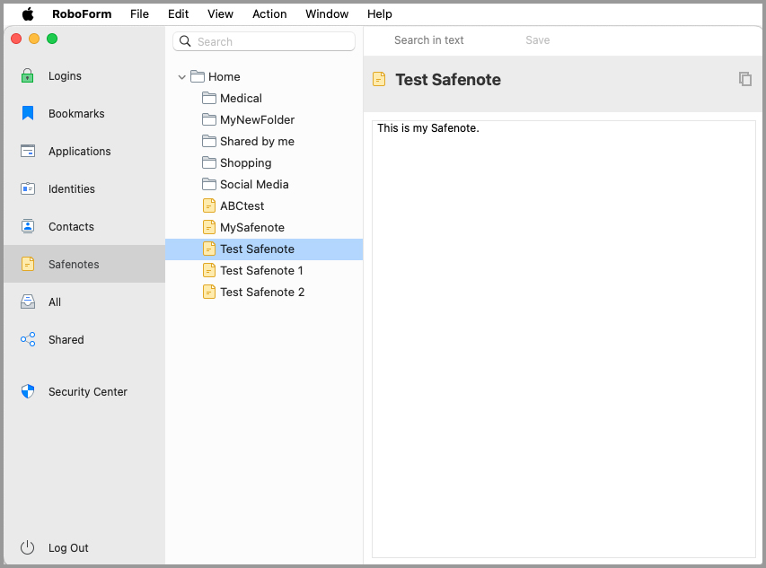Select the Shopping folder name
Screen dimensions: 766x568
246,163
